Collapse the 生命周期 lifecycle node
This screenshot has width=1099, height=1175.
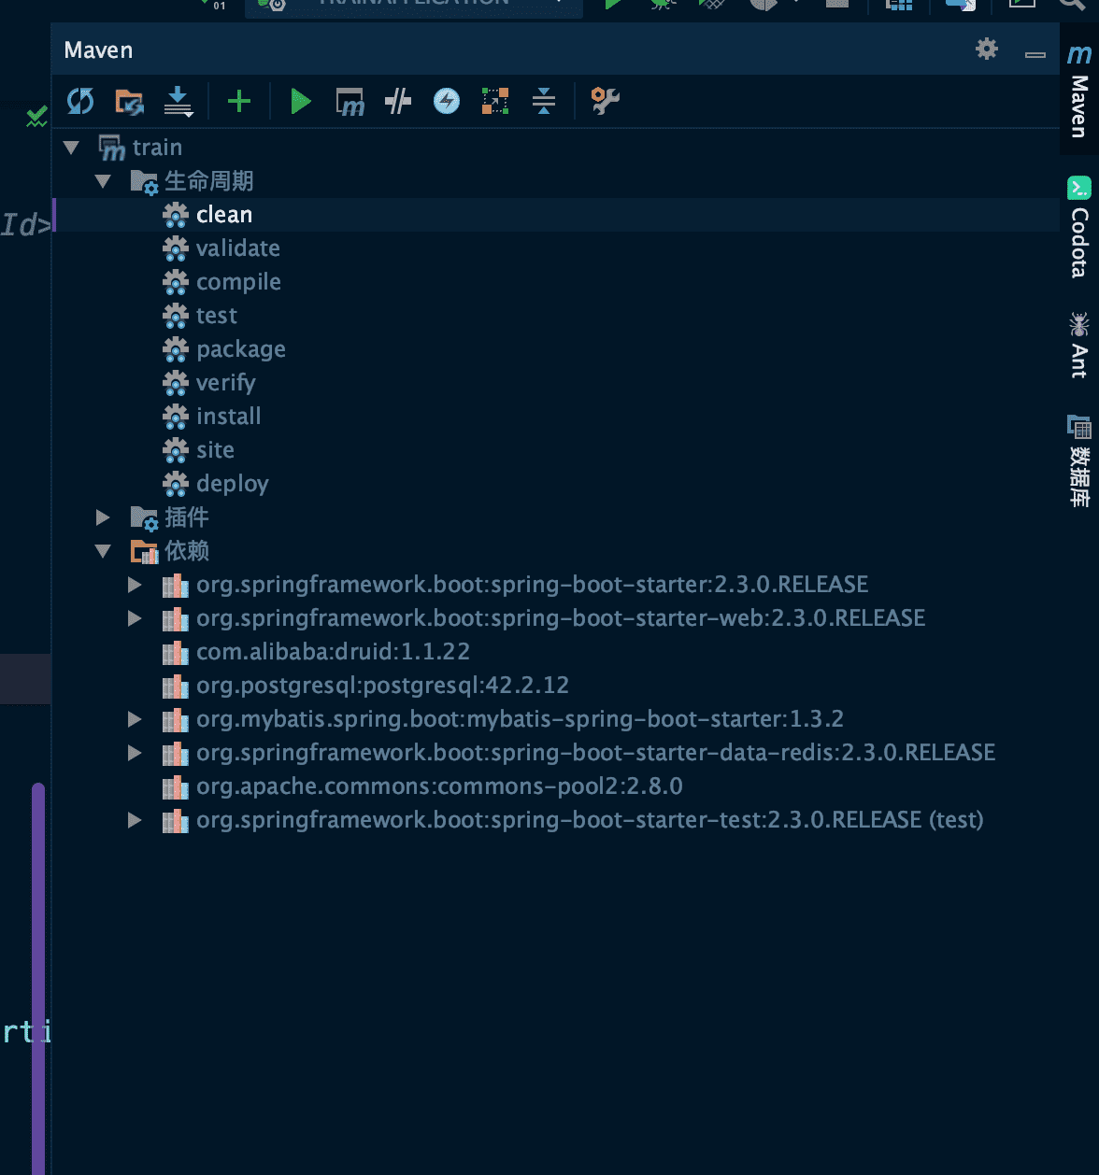(x=104, y=181)
